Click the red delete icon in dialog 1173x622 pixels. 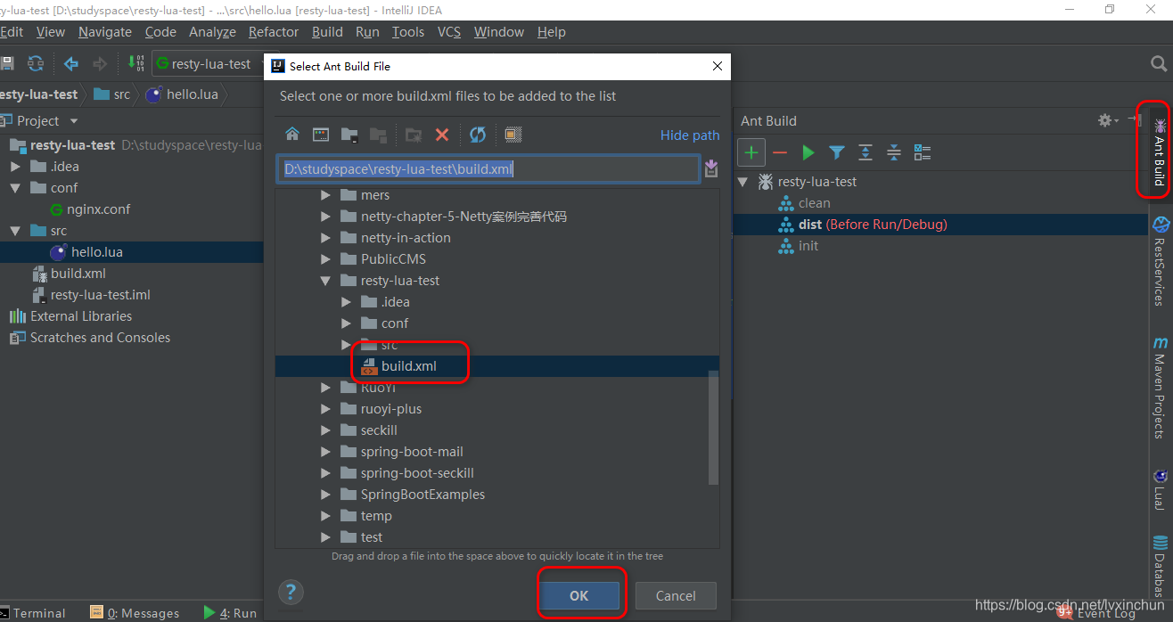click(442, 135)
